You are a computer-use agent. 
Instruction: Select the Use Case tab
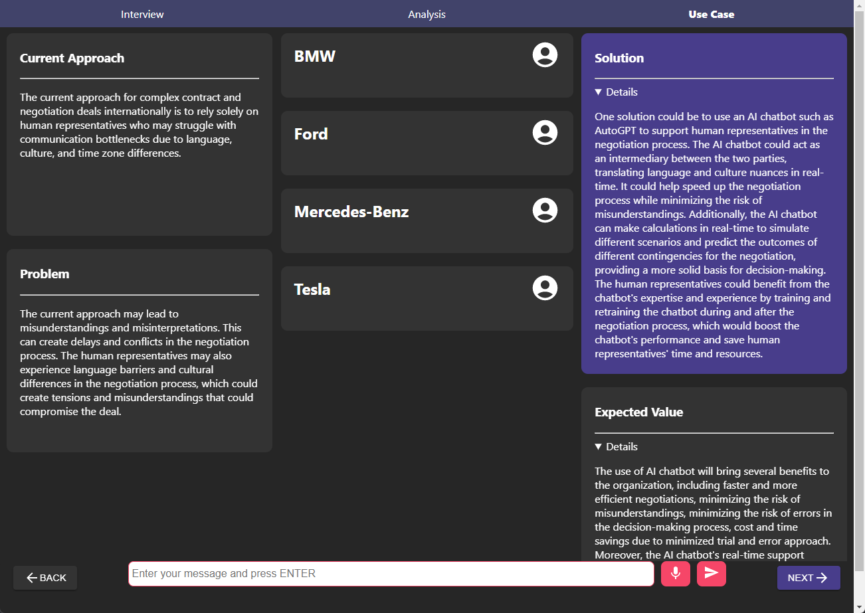pyautogui.click(x=712, y=14)
